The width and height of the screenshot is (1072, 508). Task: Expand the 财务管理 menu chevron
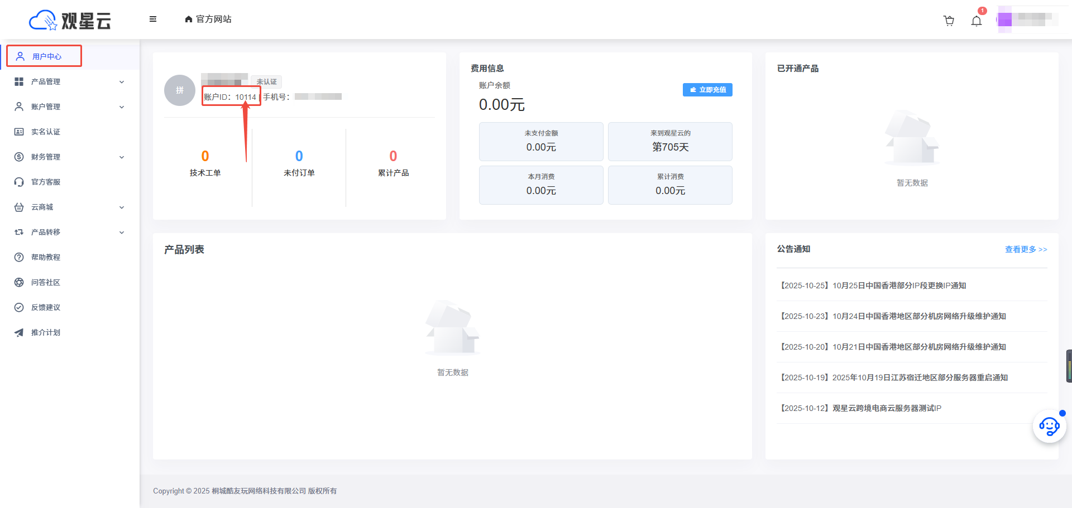point(122,157)
